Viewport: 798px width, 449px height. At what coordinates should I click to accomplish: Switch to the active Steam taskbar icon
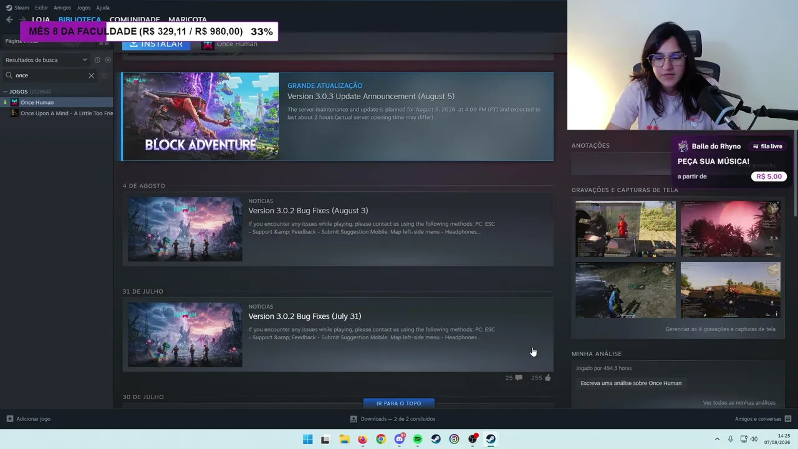pyautogui.click(x=491, y=439)
